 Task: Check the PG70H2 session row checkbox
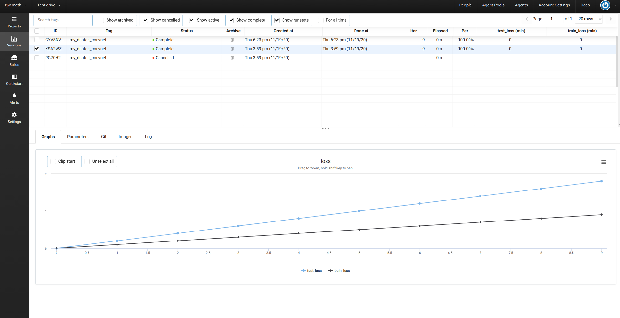pyautogui.click(x=37, y=58)
